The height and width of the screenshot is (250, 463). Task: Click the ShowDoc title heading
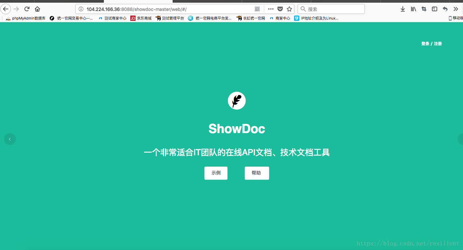coord(237,129)
